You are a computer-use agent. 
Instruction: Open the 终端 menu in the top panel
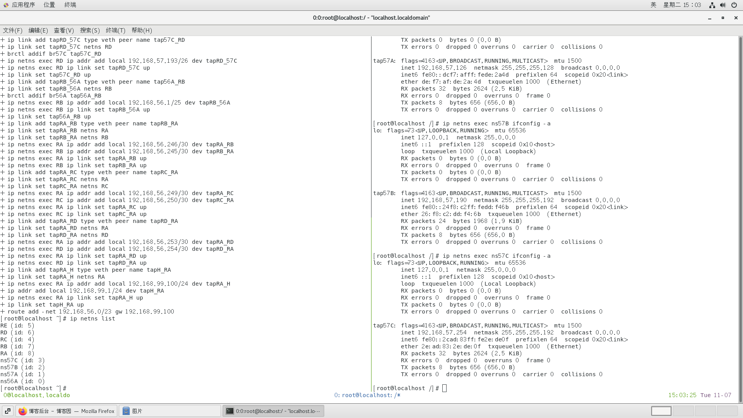point(70,5)
